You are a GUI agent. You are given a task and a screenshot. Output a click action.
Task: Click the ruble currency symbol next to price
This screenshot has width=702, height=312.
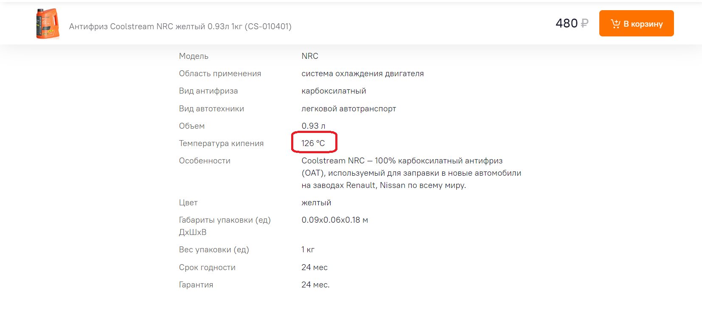pyautogui.click(x=584, y=23)
